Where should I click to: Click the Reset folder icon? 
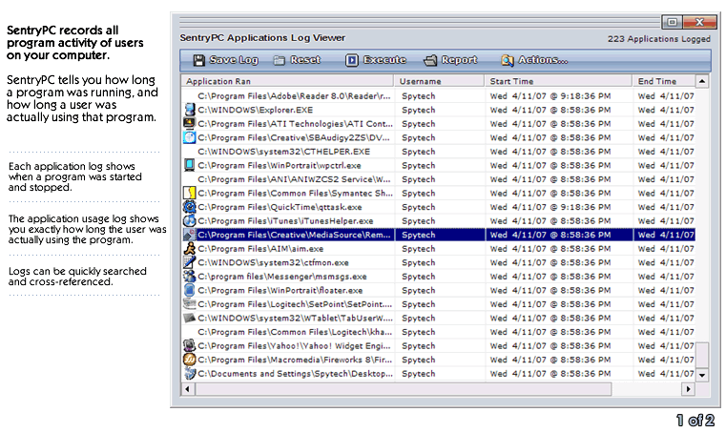click(x=279, y=60)
